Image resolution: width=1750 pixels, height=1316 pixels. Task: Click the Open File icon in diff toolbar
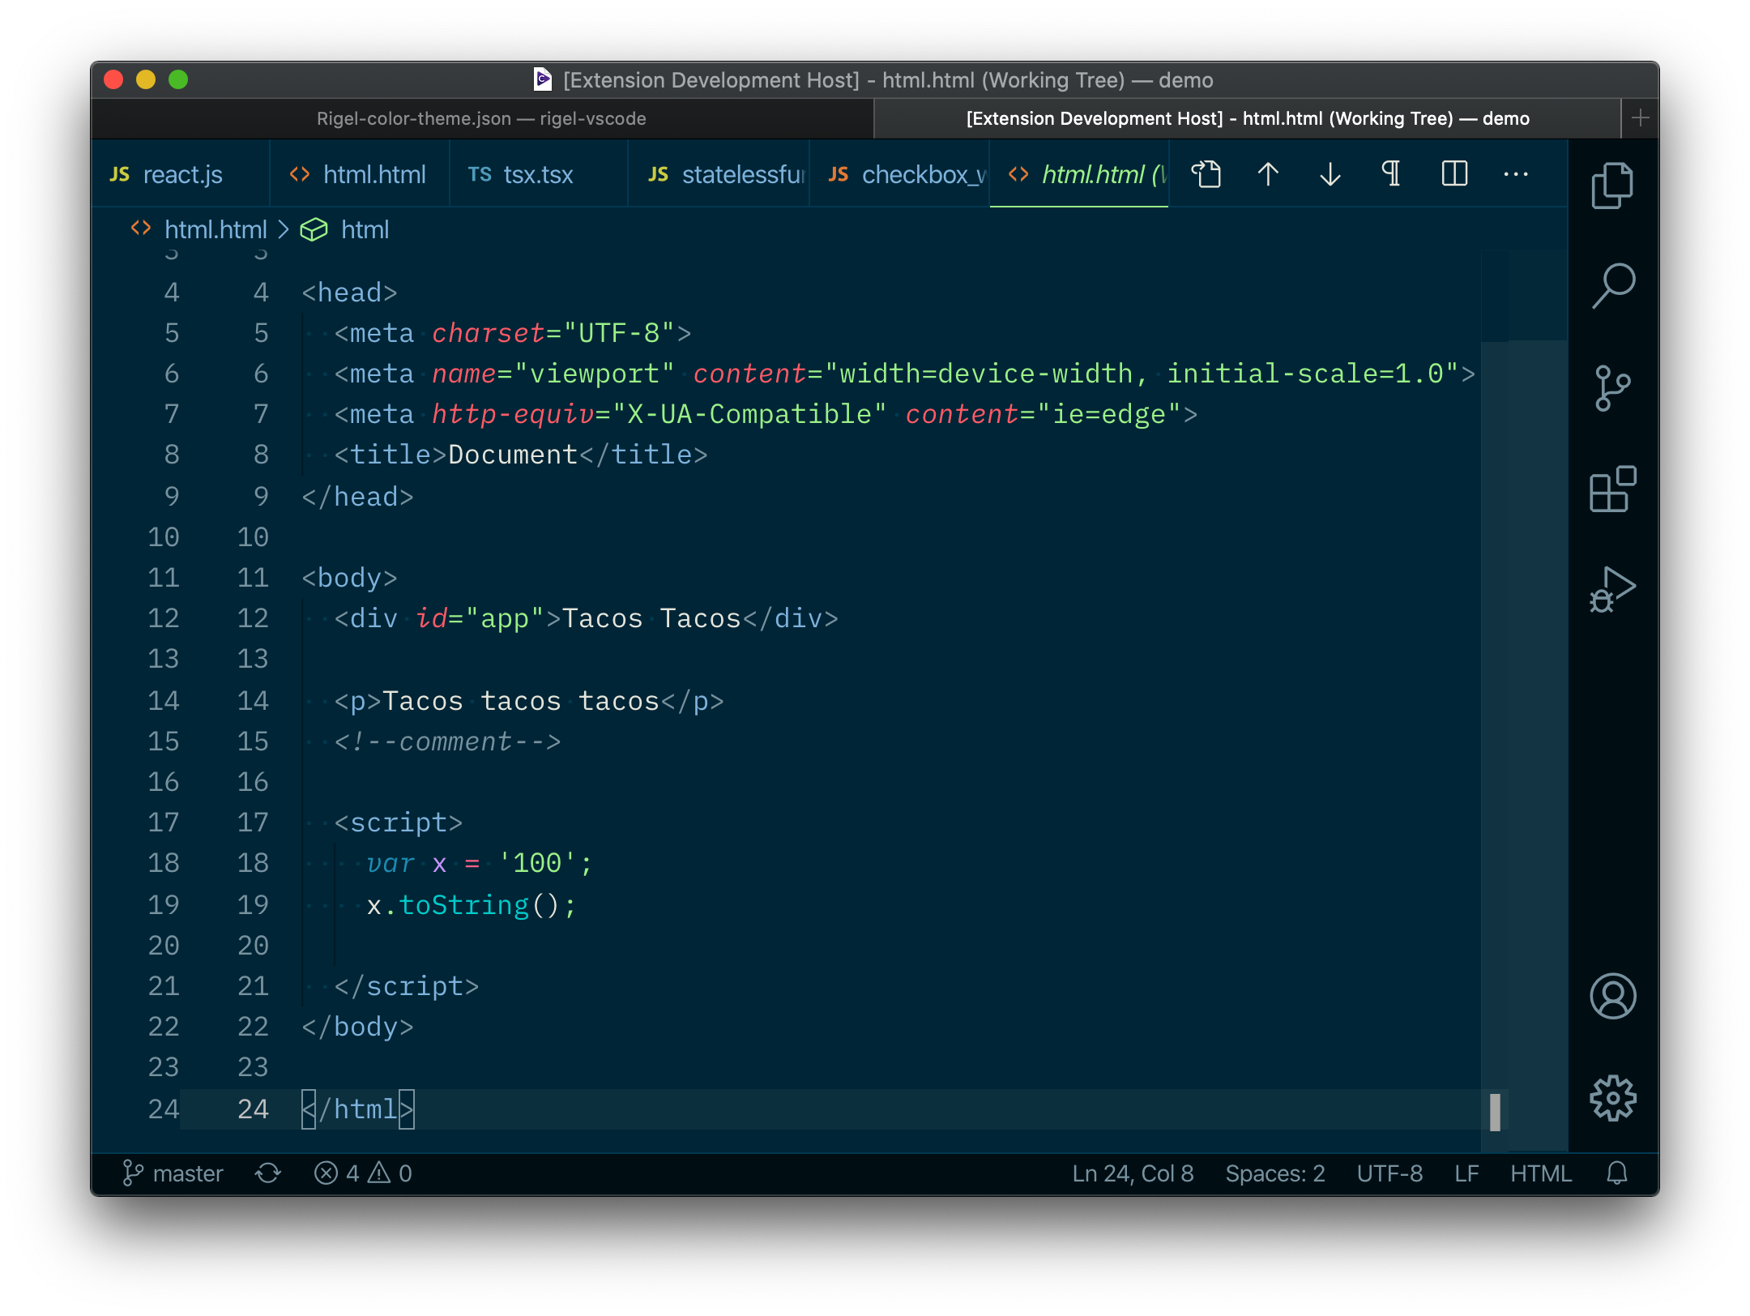point(1206,174)
